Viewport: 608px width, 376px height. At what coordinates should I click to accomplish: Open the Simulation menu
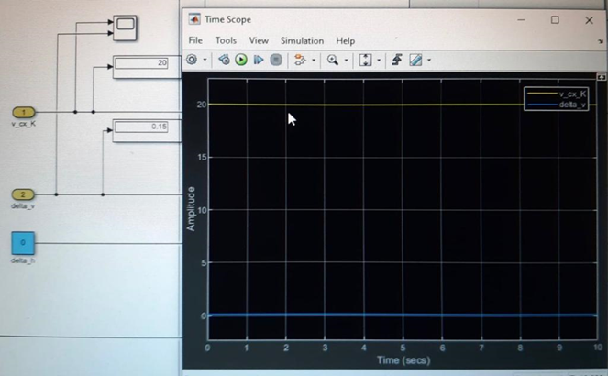(302, 40)
